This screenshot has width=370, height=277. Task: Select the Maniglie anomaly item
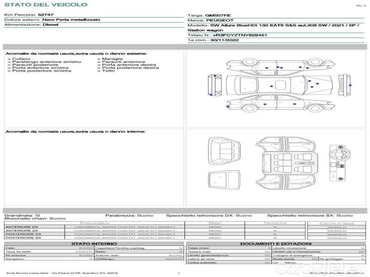[x=112, y=59]
